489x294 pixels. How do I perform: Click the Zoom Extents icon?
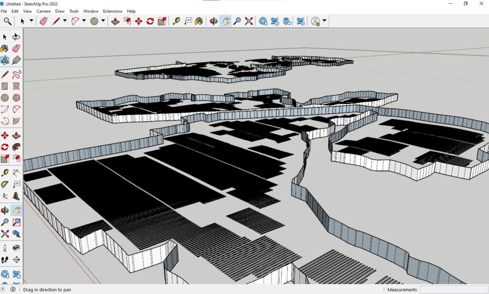(x=249, y=21)
